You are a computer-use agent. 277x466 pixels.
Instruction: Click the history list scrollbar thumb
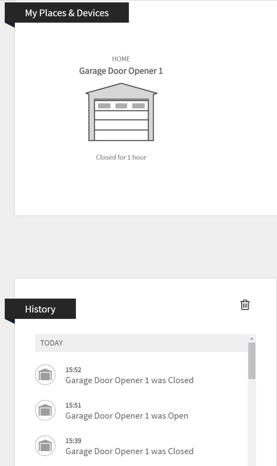(x=252, y=361)
